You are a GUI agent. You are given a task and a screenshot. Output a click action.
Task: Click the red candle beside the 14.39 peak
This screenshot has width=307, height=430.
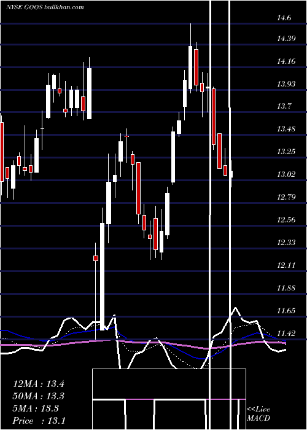[196, 67]
